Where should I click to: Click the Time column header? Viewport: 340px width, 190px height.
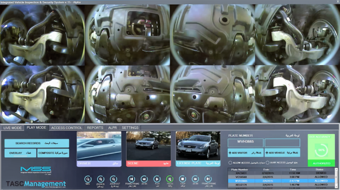point(293,170)
